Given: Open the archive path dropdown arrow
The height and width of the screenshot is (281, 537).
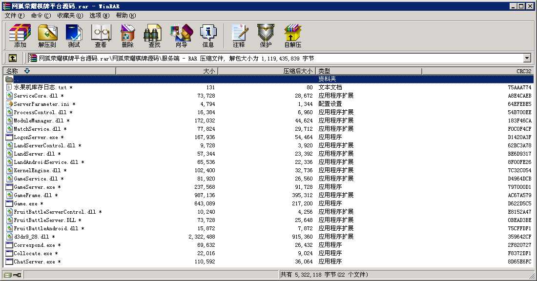Looking at the screenshot, I should click(x=527, y=58).
